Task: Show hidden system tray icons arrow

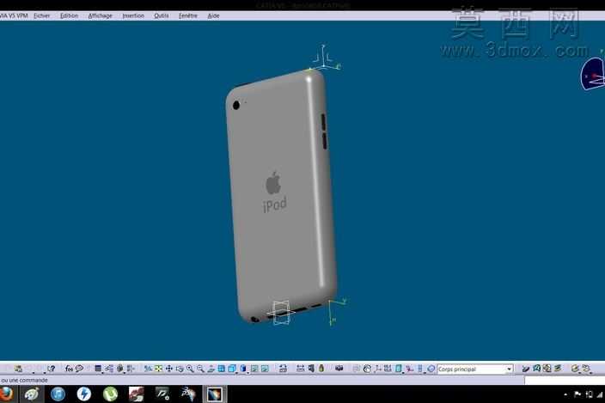Action: (x=565, y=394)
